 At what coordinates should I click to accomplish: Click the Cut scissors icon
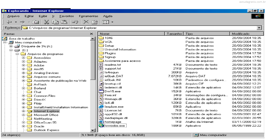coord(46,22)
